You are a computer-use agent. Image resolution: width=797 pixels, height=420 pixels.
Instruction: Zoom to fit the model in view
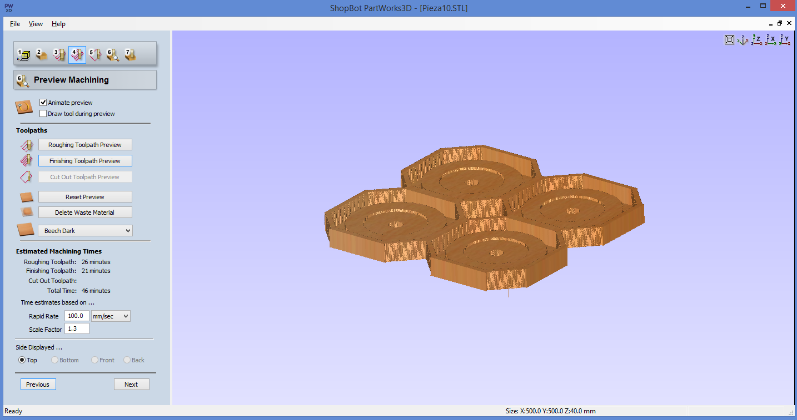(x=730, y=39)
